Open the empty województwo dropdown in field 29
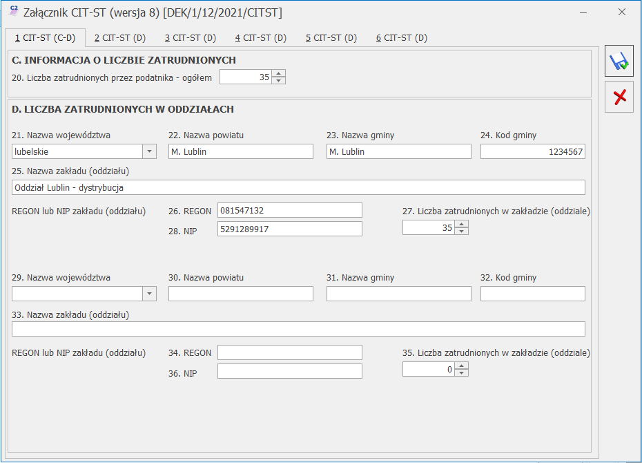This screenshot has width=642, height=463. click(x=148, y=293)
